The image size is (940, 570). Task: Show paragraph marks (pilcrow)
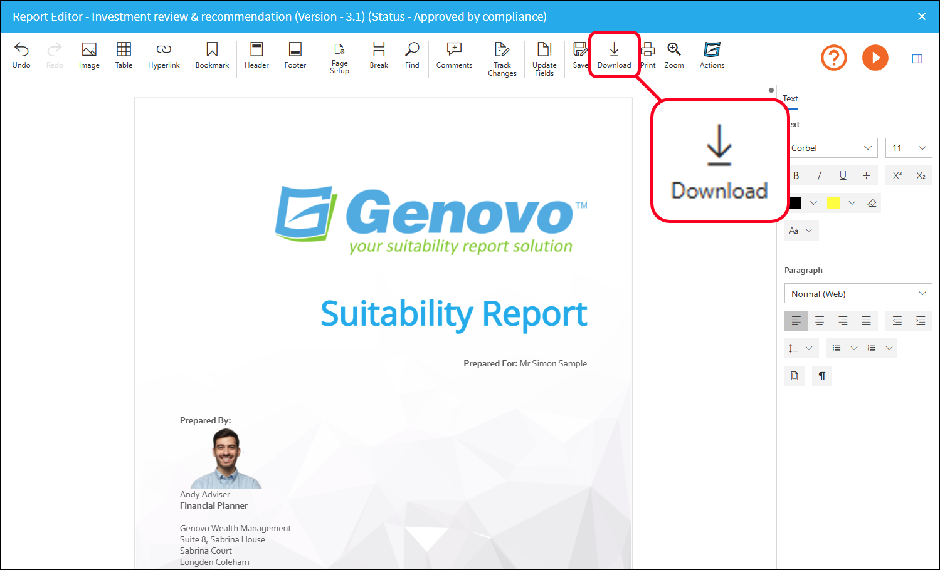[x=822, y=376]
